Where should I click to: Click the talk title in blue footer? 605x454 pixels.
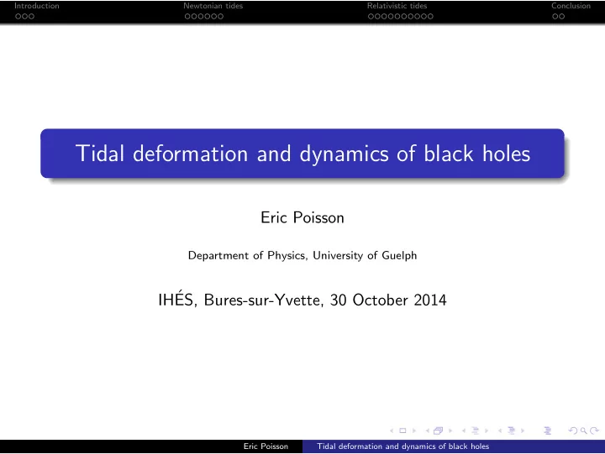(x=402, y=446)
